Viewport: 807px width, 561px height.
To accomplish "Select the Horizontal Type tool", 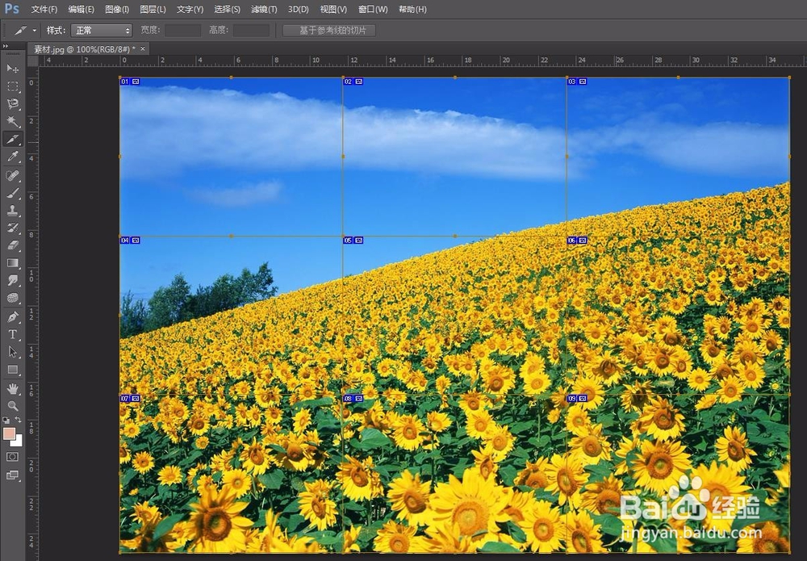I will 13,334.
